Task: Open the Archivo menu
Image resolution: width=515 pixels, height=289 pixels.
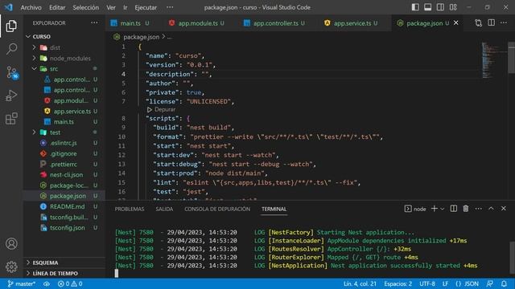Action: tap(31, 7)
